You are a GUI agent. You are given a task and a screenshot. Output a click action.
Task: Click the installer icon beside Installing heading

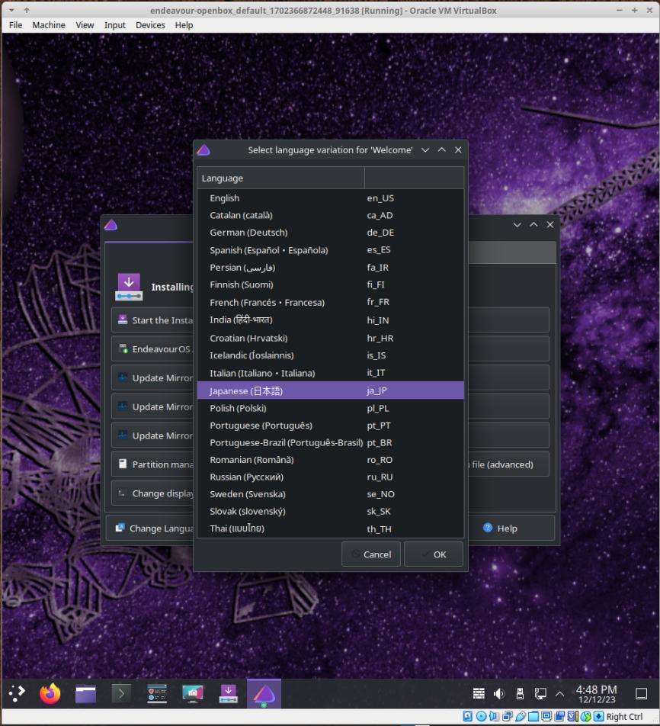click(129, 287)
